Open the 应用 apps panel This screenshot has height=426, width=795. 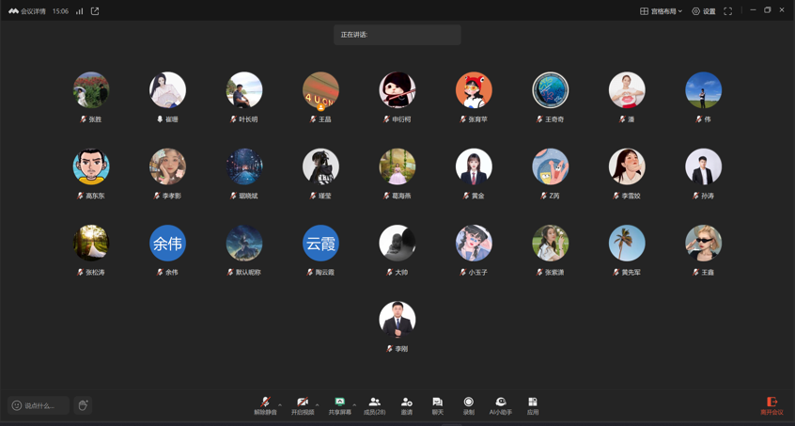pos(533,405)
